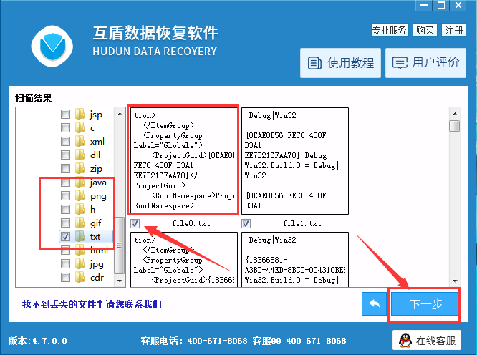Click the Hudun shield logo
The height and width of the screenshot is (355, 477).
52,47
